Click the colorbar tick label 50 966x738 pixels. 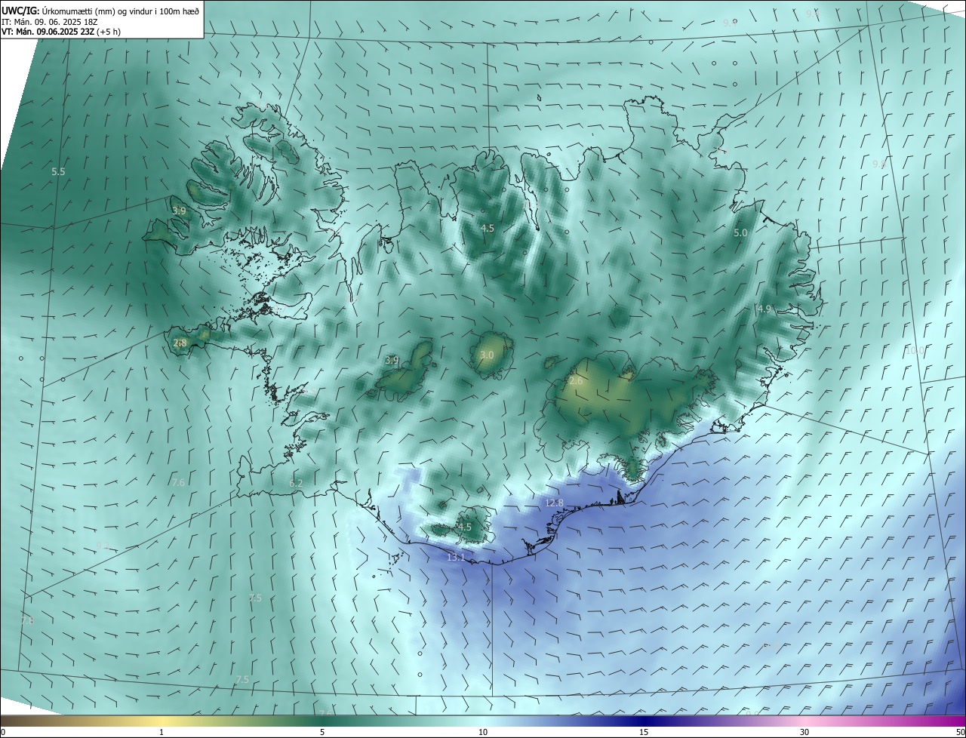pyautogui.click(x=960, y=732)
